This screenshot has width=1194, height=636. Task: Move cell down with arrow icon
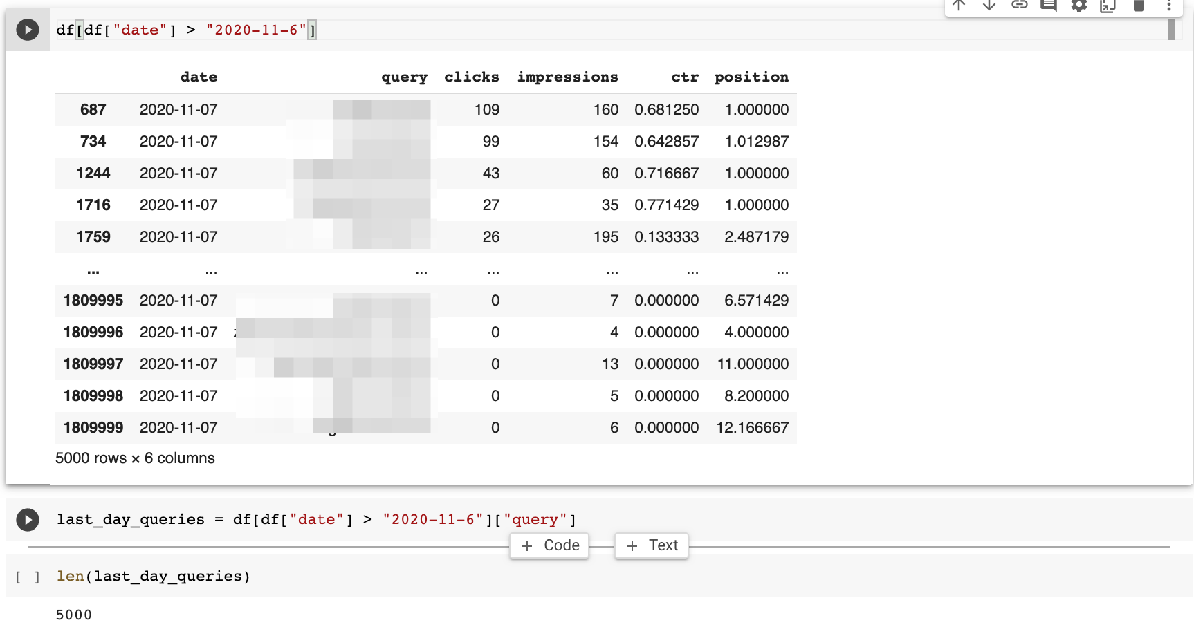point(989,6)
